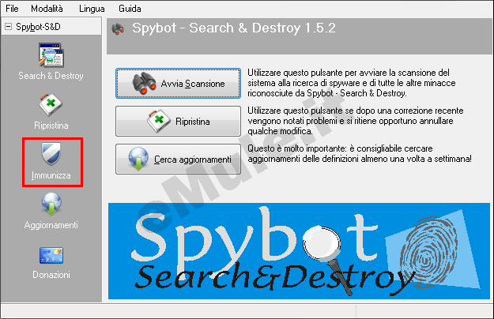Click the 'Spybot-S&D' sidebar header label
This screenshot has width=494, height=319.
(x=38, y=27)
